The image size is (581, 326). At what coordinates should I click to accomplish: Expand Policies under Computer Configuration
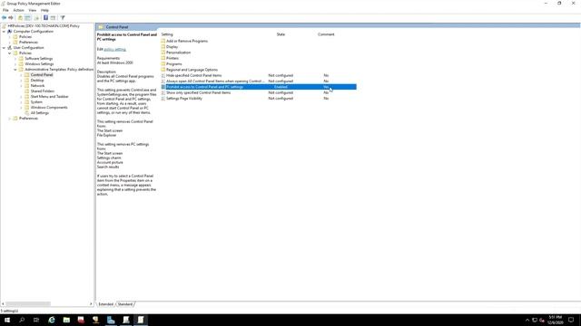click(10, 37)
